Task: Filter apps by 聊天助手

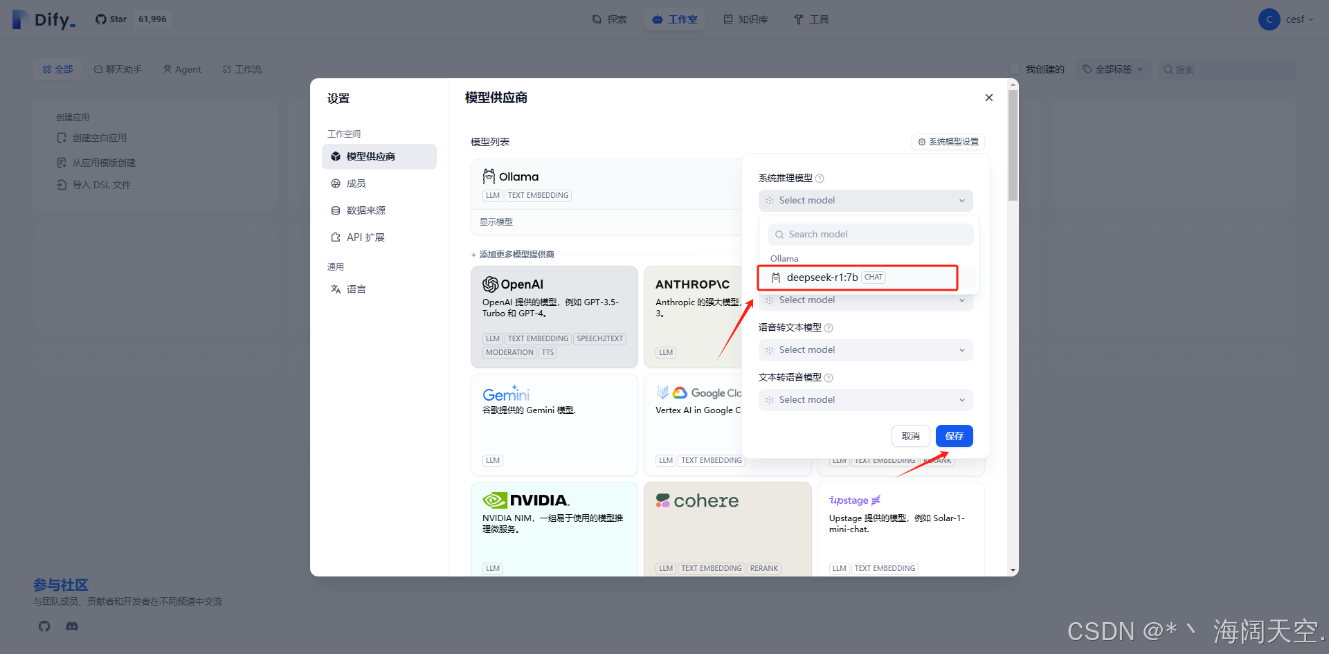Action: tap(118, 69)
